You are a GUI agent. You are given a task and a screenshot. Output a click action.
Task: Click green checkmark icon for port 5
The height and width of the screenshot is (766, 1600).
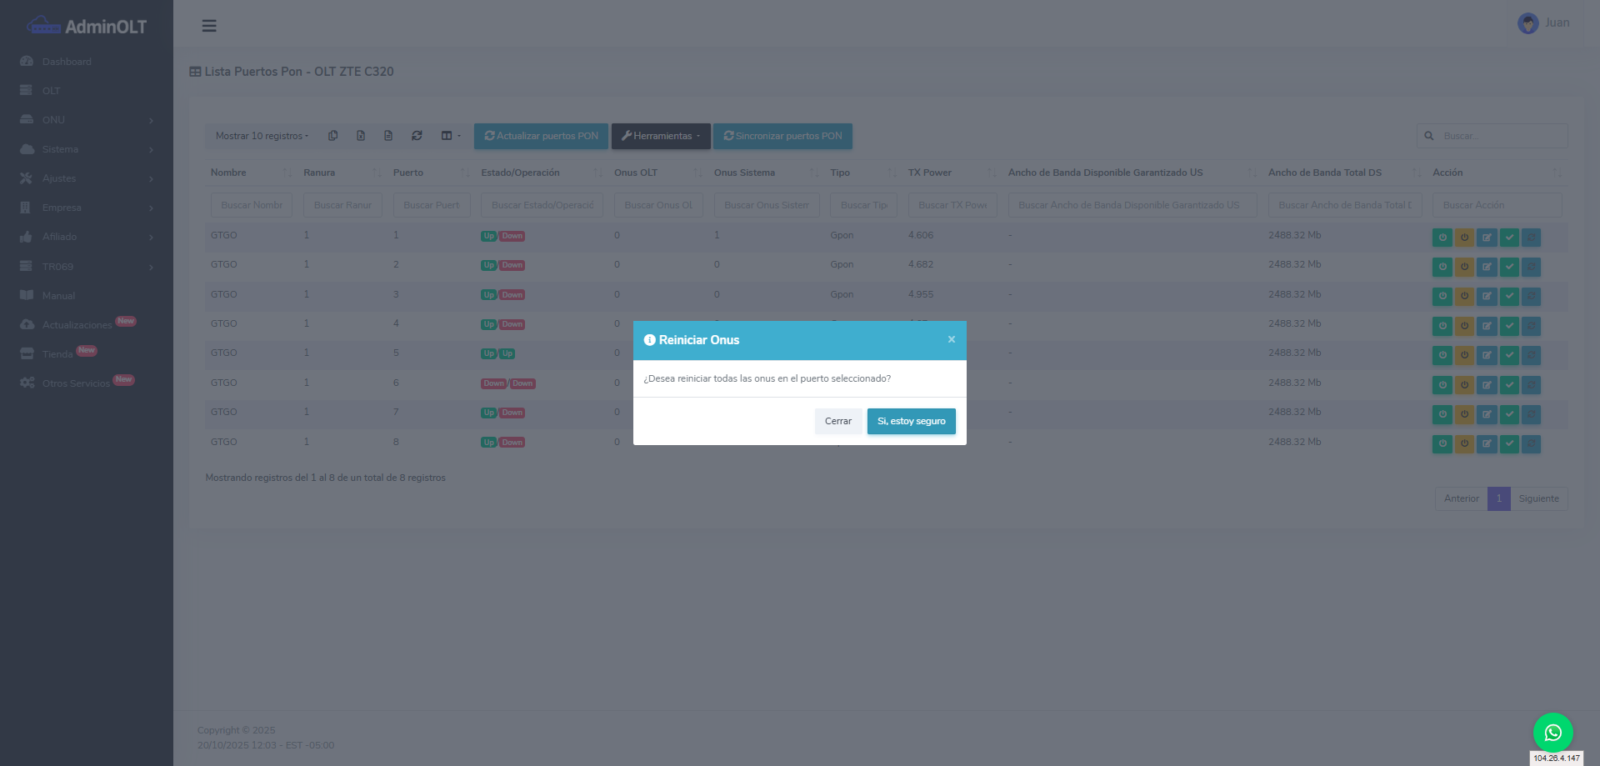(1509, 355)
